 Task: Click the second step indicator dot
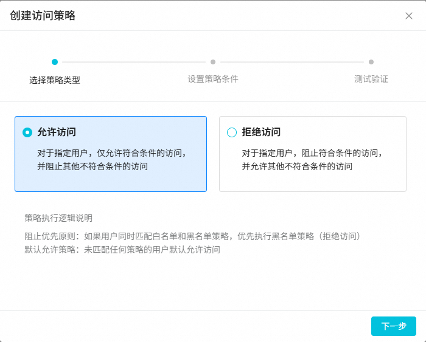tap(213, 62)
